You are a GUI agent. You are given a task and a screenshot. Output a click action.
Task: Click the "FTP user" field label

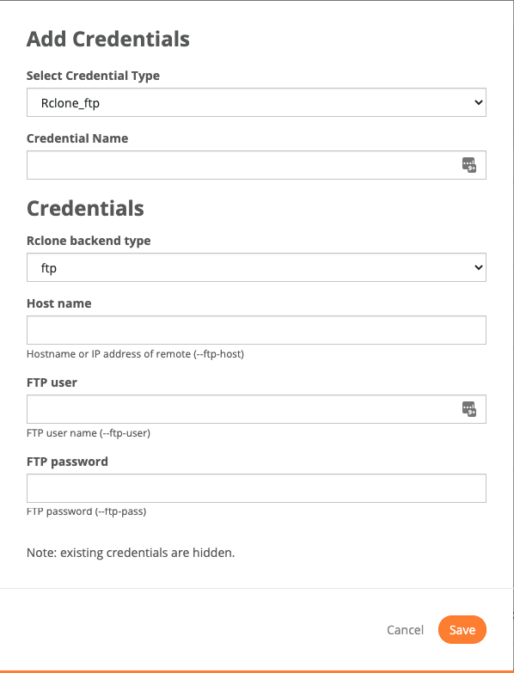tap(52, 382)
